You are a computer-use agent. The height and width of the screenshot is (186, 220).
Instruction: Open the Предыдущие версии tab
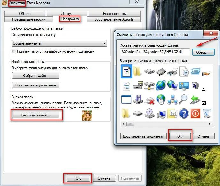click(x=29, y=19)
